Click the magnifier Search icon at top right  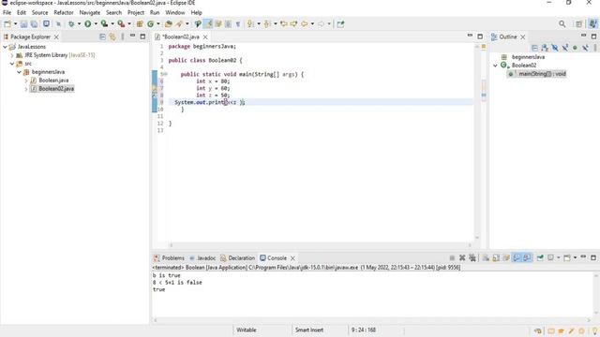pyautogui.click(x=562, y=23)
